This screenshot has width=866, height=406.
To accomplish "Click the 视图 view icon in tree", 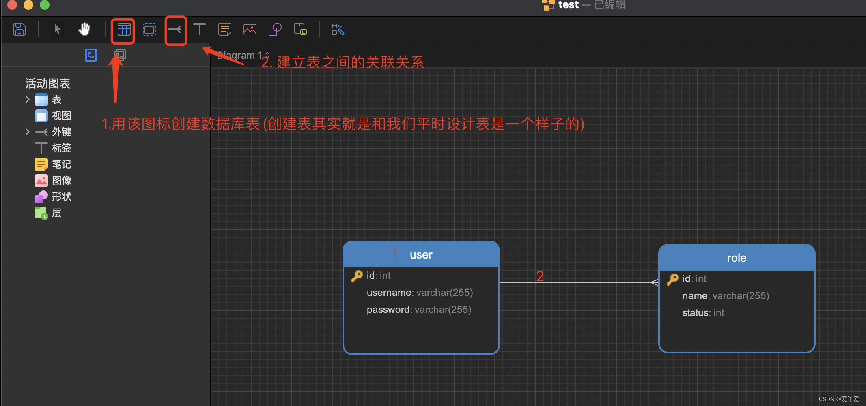I will (x=41, y=116).
